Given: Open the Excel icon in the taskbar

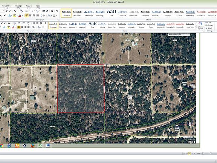Looking at the screenshot, I should coord(40,146).
